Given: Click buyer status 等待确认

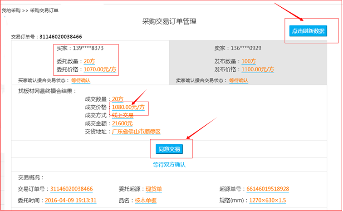Looking at the screenshot, I should [x=81, y=81].
